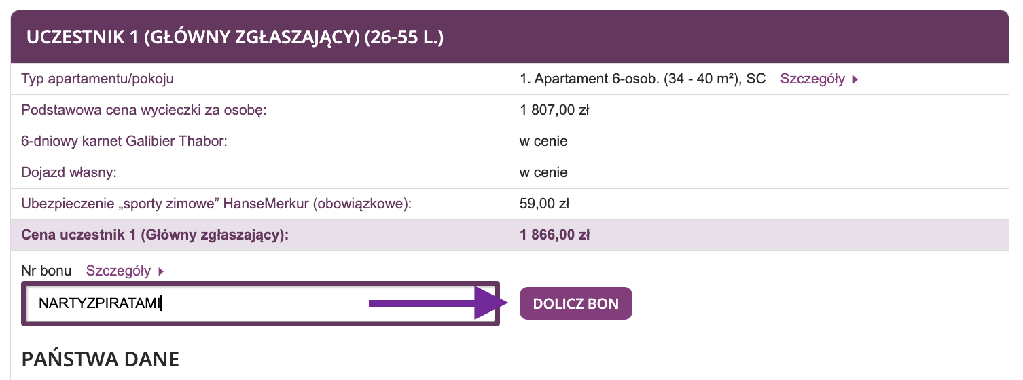Click the Uczestnik 1 section header
The width and height of the screenshot is (1023, 380).
(x=235, y=37)
